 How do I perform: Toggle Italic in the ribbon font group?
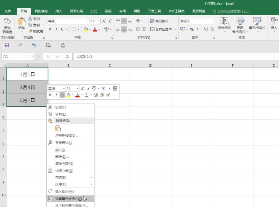coord(56,29)
